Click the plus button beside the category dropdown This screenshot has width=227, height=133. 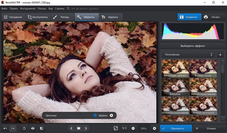click(220, 55)
